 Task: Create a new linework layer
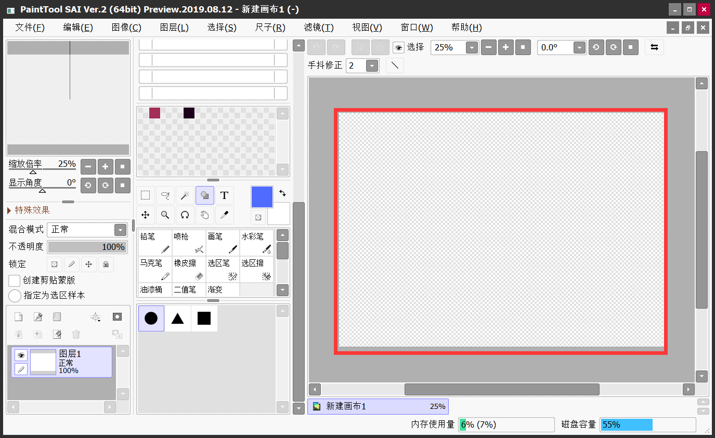pyautogui.click(x=37, y=317)
